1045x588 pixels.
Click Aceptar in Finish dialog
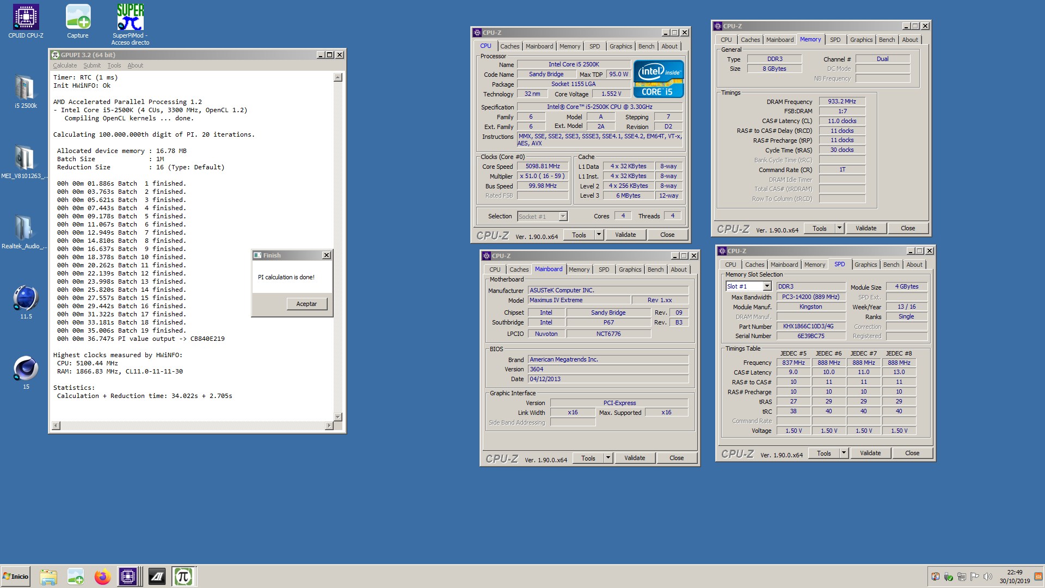(x=306, y=304)
